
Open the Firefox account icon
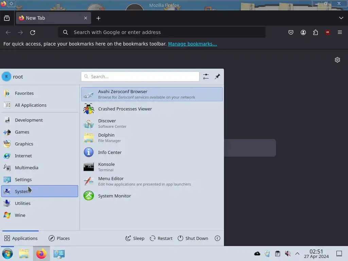[x=303, y=32]
